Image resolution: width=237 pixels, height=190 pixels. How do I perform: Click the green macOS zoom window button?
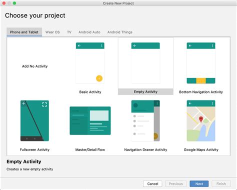point(14,3)
